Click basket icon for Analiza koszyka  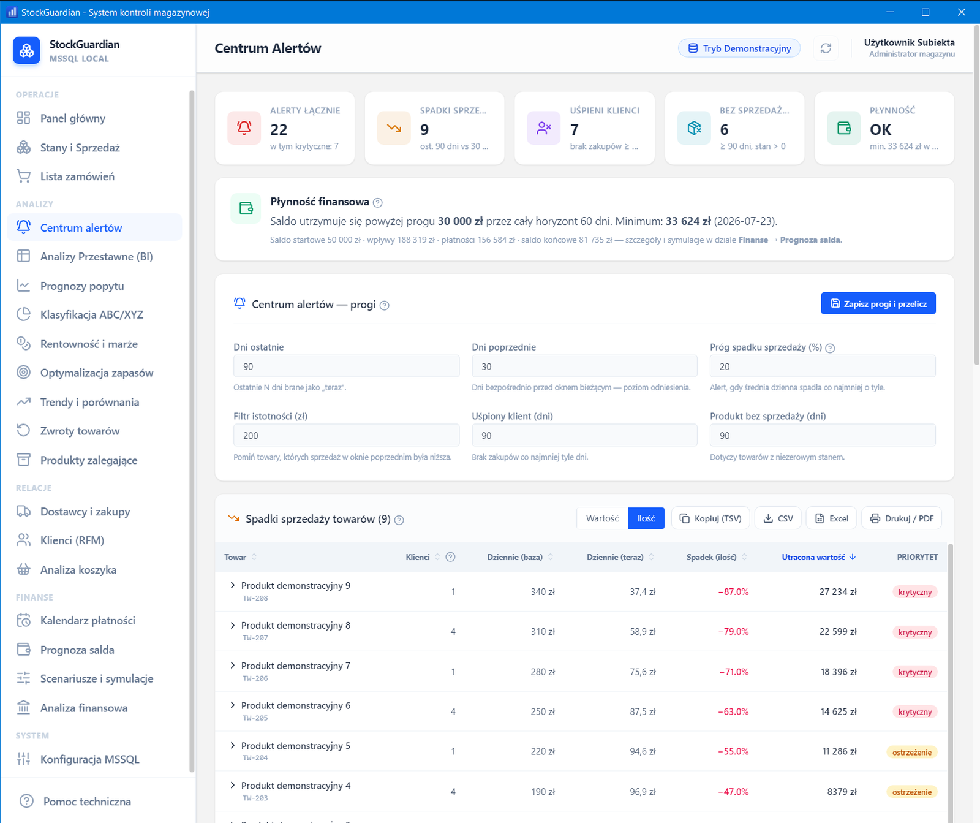pos(23,569)
